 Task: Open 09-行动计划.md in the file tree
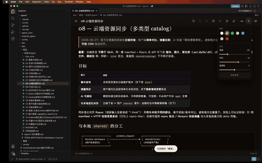[33, 87]
